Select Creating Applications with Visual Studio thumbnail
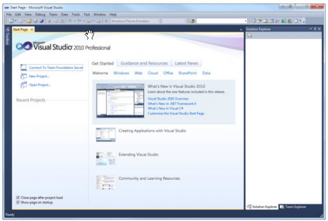328x221 pixels. [105, 134]
